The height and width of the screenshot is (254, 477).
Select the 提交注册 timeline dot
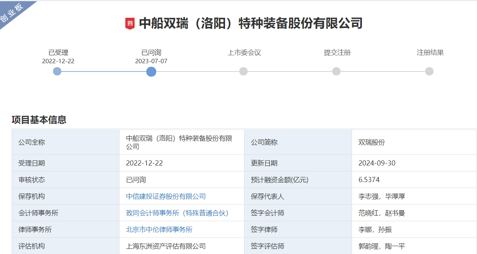click(336, 71)
